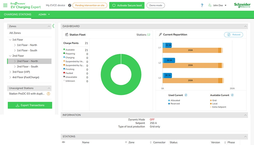Screen dimensions: 254x145
Task: Click the warning icon next to Station ProDC 03
Action: [48, 94]
